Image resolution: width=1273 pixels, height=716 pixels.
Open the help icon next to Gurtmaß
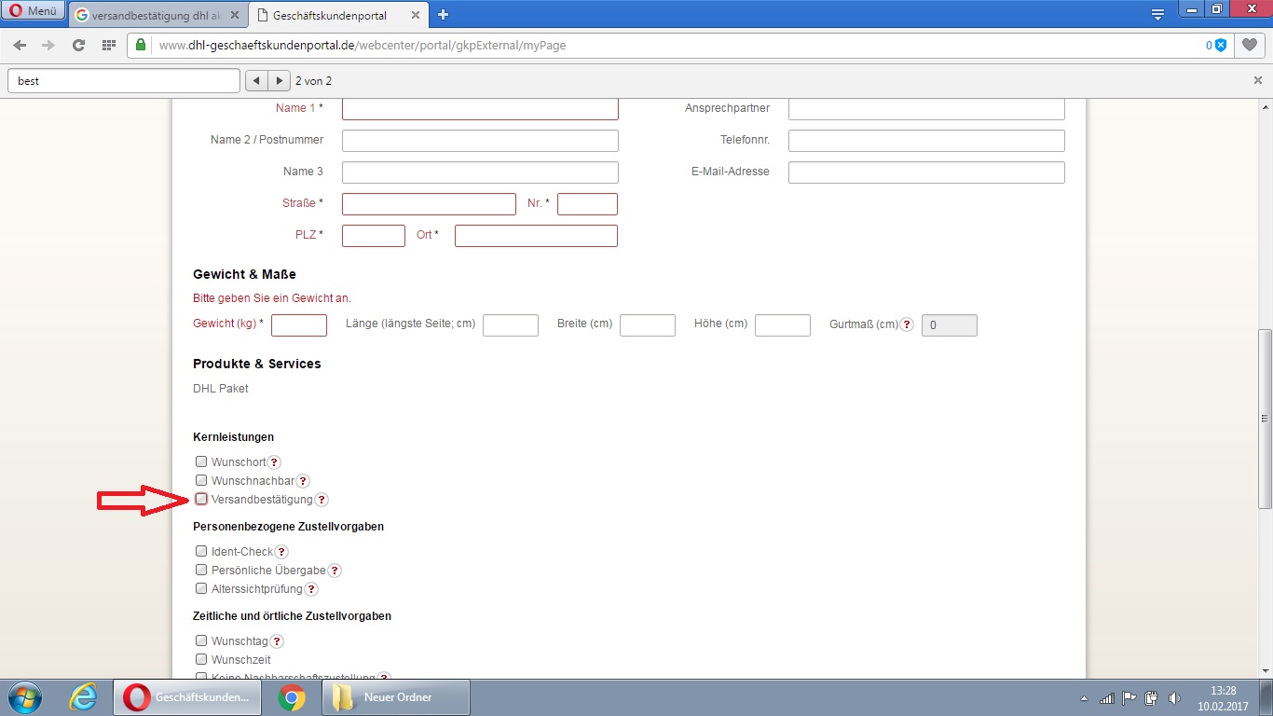(907, 324)
